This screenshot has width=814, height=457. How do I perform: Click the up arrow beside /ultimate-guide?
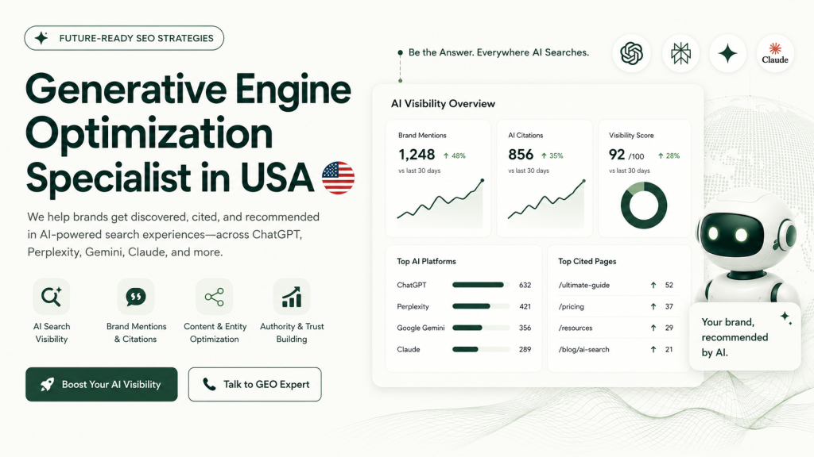point(653,285)
